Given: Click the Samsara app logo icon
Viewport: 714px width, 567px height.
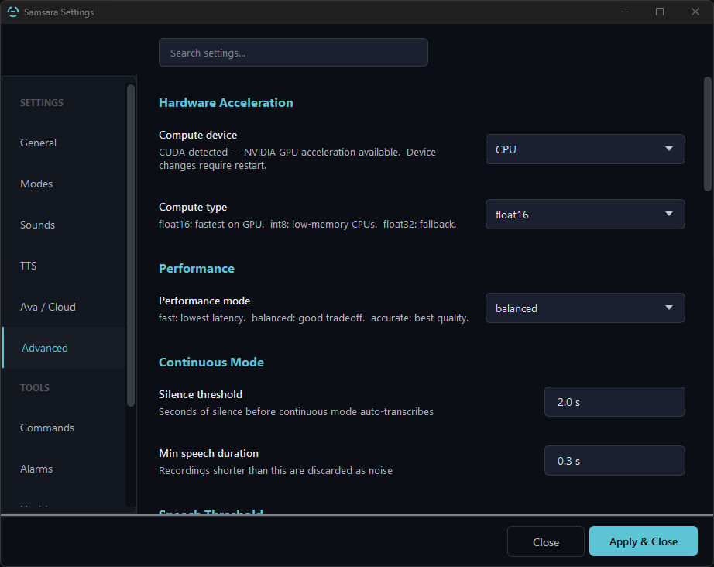Looking at the screenshot, I should (x=13, y=12).
